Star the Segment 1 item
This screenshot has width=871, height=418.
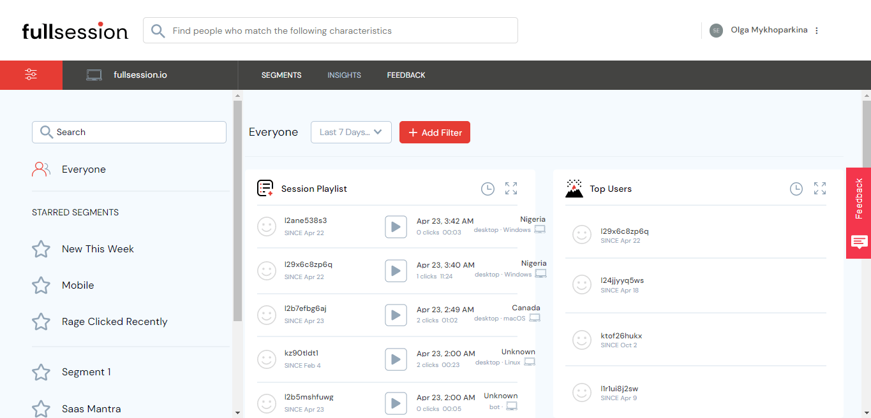click(41, 372)
